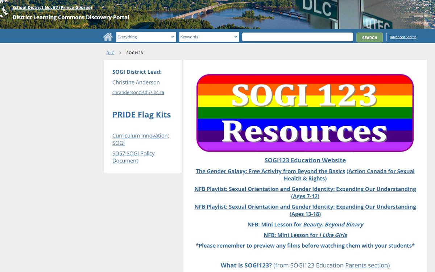Email chranderson@sd57.bc.ca link
This screenshot has width=435, height=272.
point(138,92)
